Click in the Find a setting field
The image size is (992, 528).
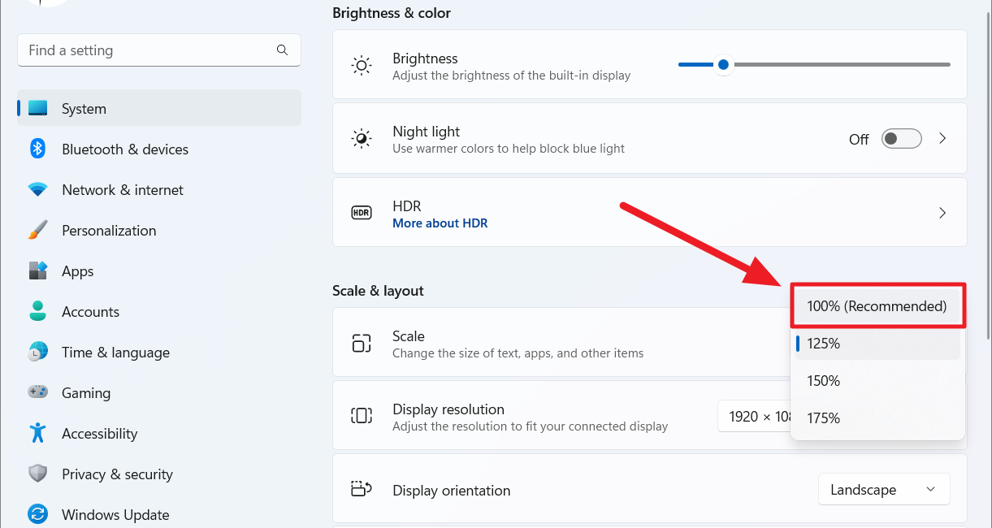click(x=159, y=50)
